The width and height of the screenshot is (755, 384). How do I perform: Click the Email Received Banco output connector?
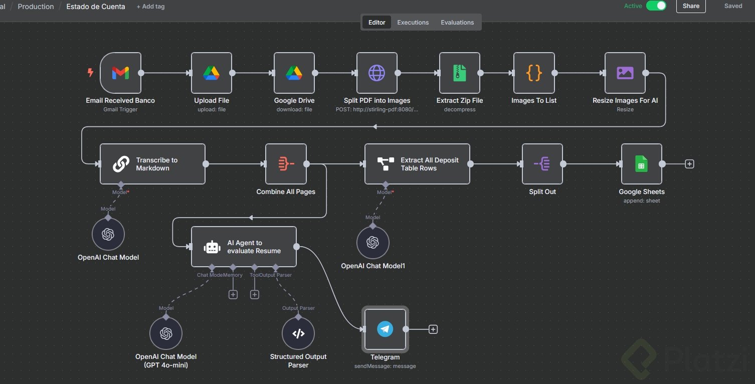141,73
